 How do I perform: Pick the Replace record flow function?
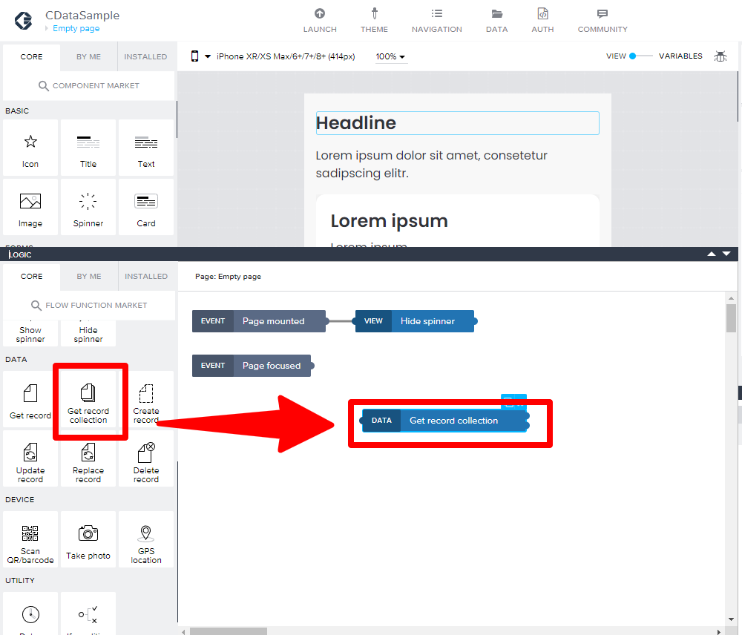pyautogui.click(x=88, y=458)
